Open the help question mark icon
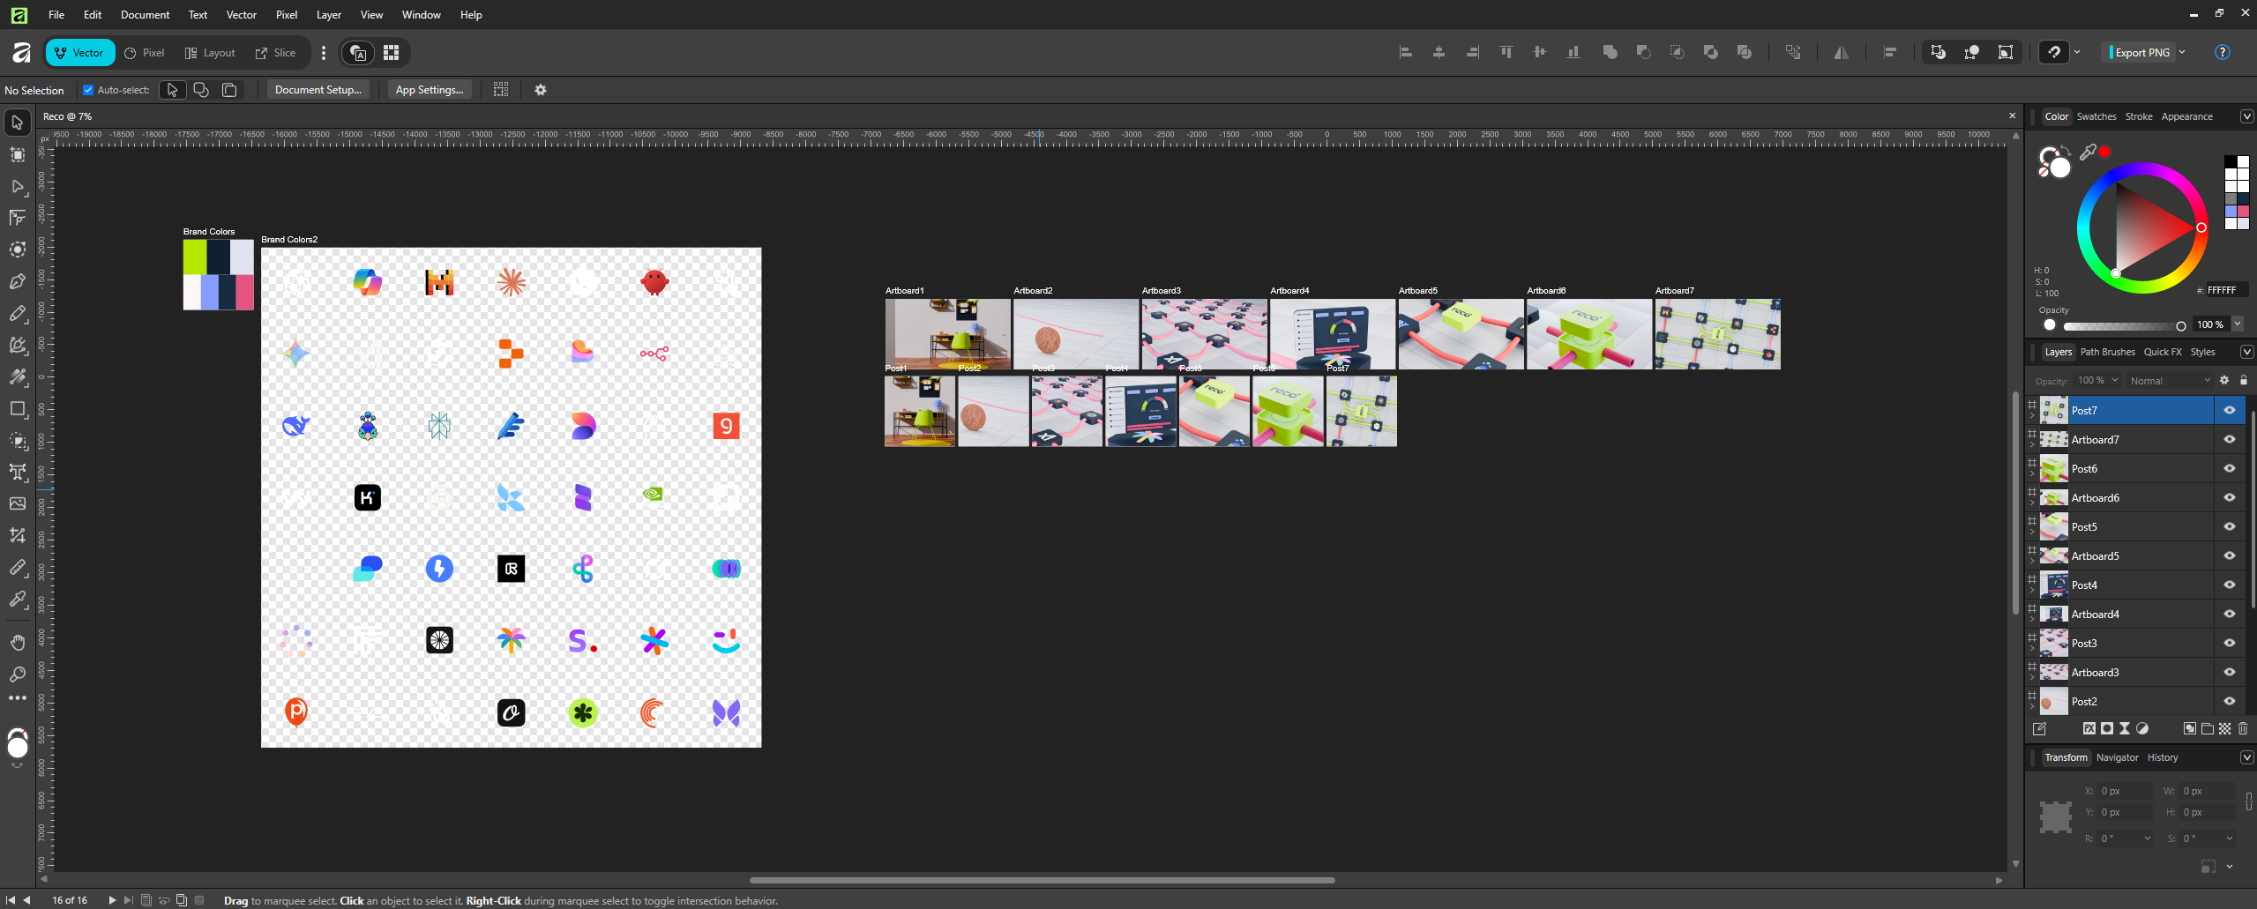 (x=2222, y=52)
